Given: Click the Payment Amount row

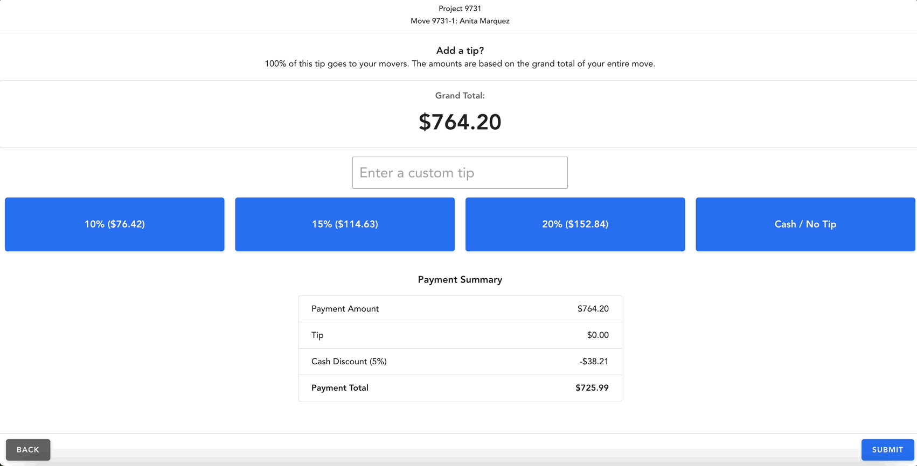Looking at the screenshot, I should [460, 308].
